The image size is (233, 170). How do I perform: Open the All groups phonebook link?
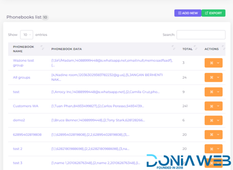pos(21,78)
